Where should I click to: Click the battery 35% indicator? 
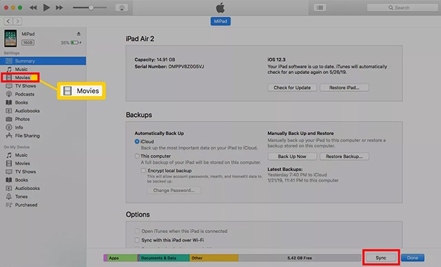coord(71,43)
